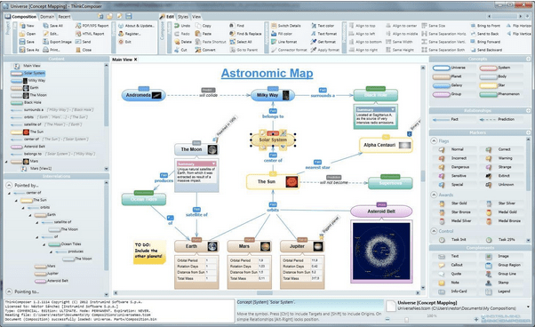This screenshot has height=327, width=535.
Task: Click the canvas horizontal scrollbar thumb
Action: pos(265,293)
